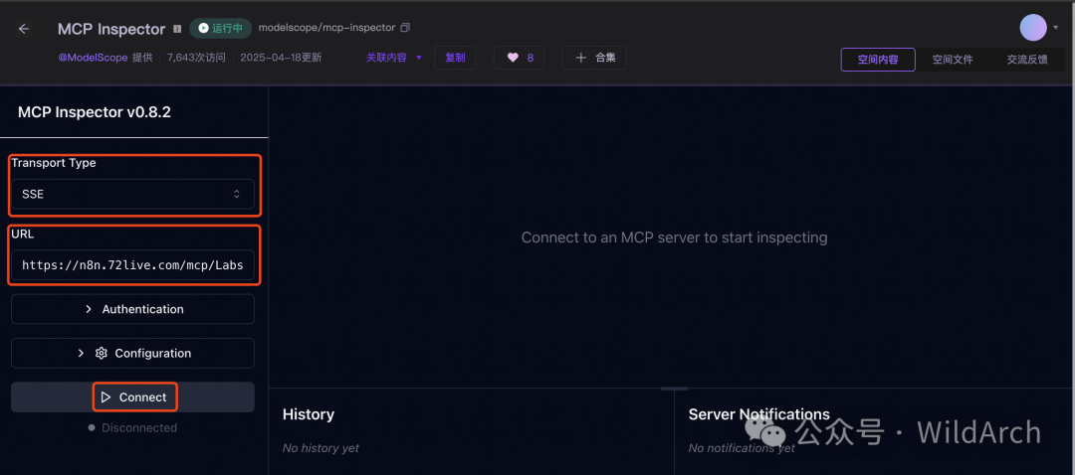Switch to the 空间文件 tab
Viewport: 1075px width, 475px height.
[952, 60]
